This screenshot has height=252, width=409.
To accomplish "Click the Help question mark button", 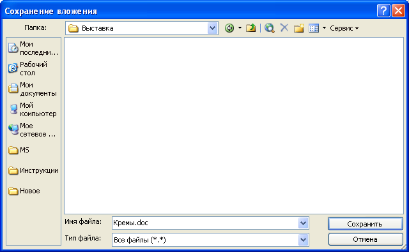I will click(383, 11).
